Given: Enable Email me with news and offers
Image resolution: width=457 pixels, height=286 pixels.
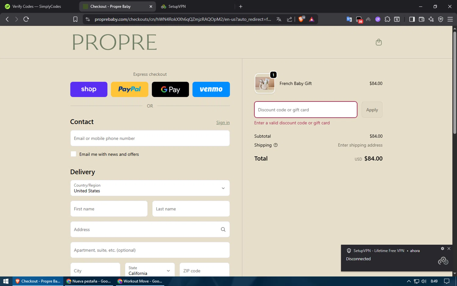Looking at the screenshot, I should pyautogui.click(x=73, y=154).
